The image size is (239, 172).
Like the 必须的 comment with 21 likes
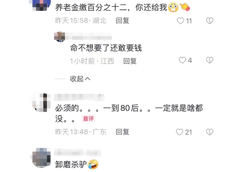[x=179, y=132]
